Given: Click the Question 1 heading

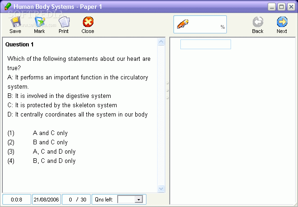Looking at the screenshot, I should tap(20, 45).
